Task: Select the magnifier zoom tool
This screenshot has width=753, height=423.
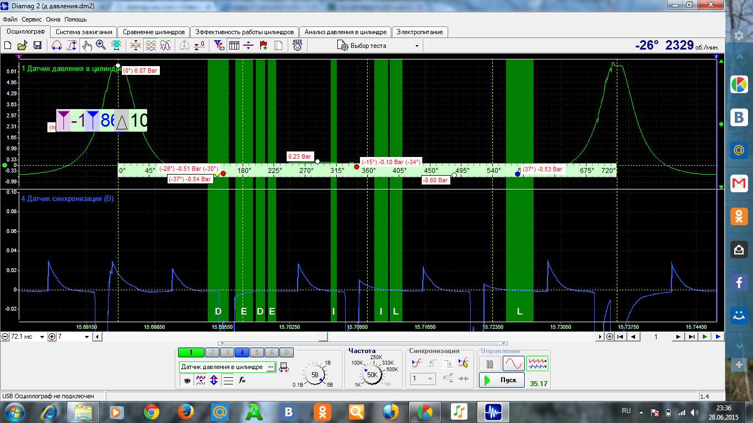Action: click(x=101, y=46)
